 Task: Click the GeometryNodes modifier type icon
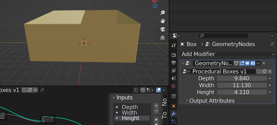[188, 63]
